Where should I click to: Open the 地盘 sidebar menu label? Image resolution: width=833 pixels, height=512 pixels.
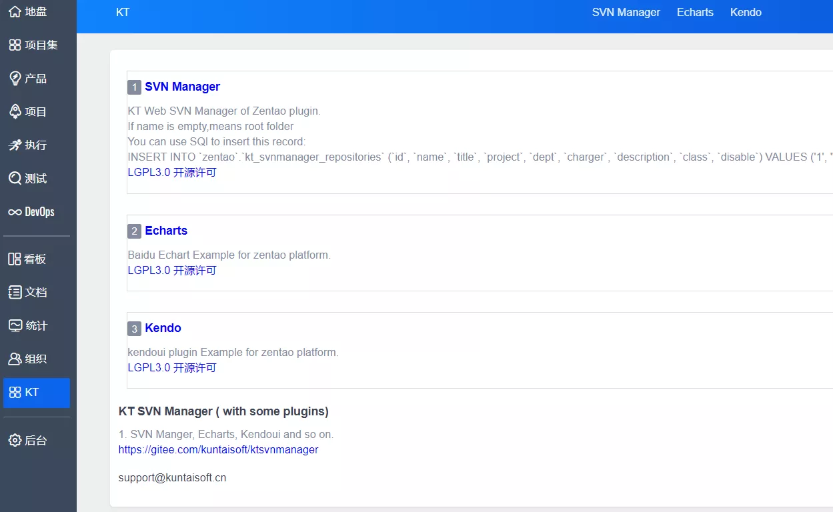(36, 12)
